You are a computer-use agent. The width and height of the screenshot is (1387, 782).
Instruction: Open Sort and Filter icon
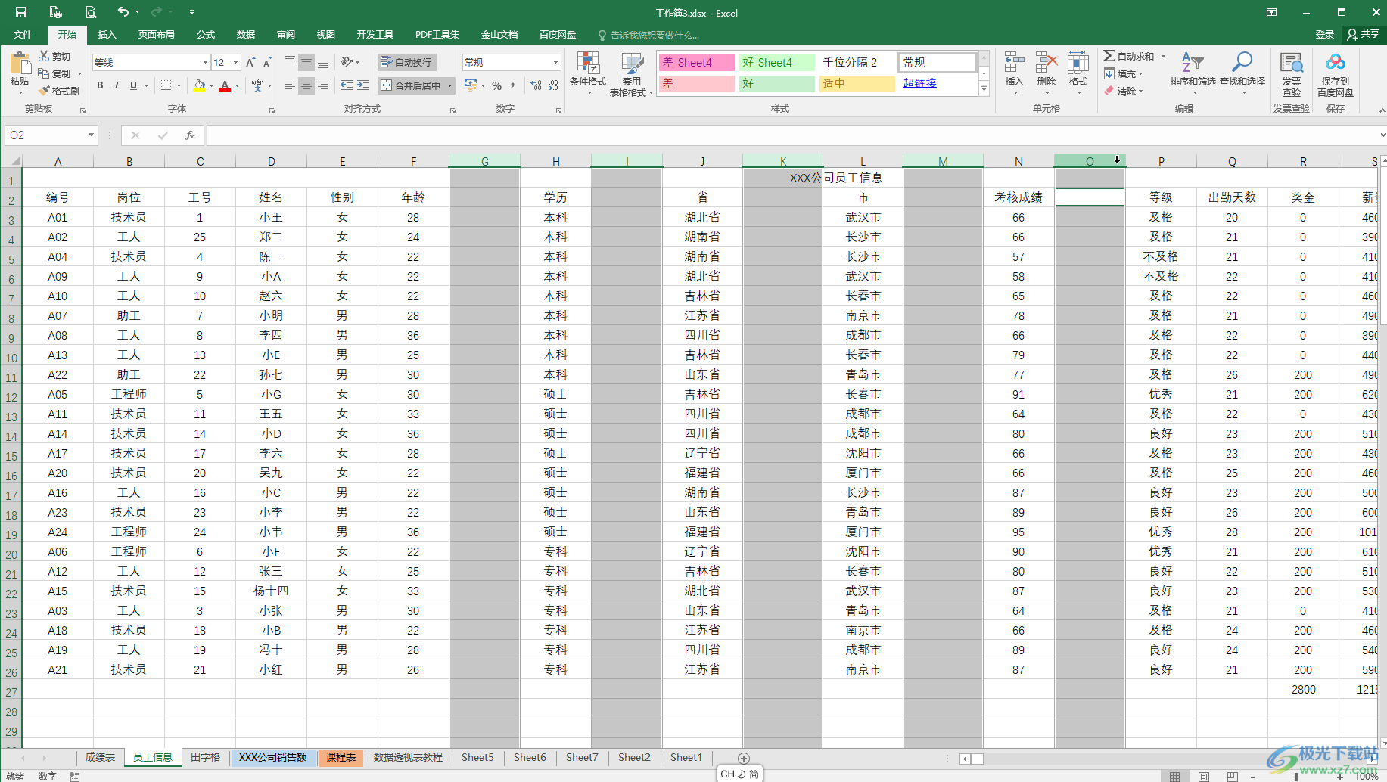pos(1192,63)
